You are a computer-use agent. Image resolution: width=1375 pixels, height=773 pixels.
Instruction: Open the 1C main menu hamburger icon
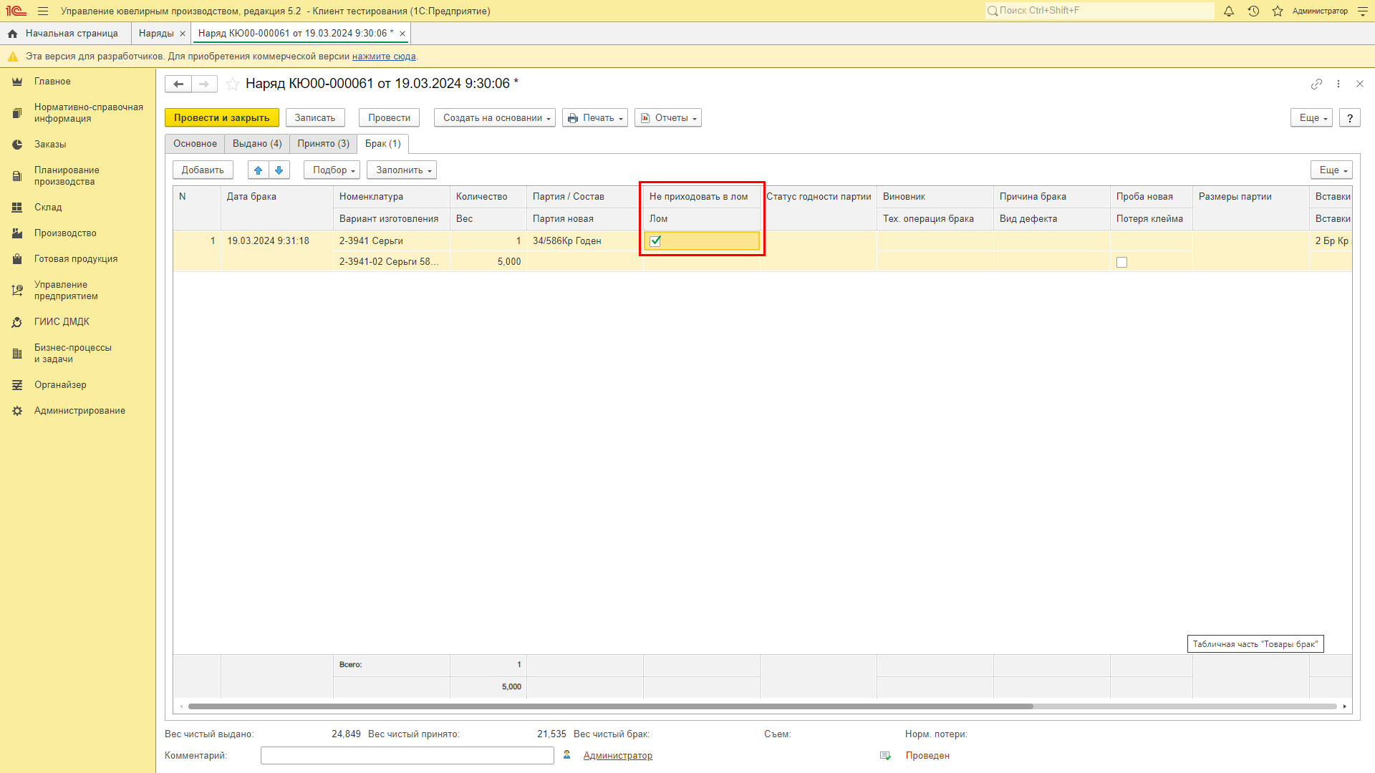pyautogui.click(x=43, y=11)
